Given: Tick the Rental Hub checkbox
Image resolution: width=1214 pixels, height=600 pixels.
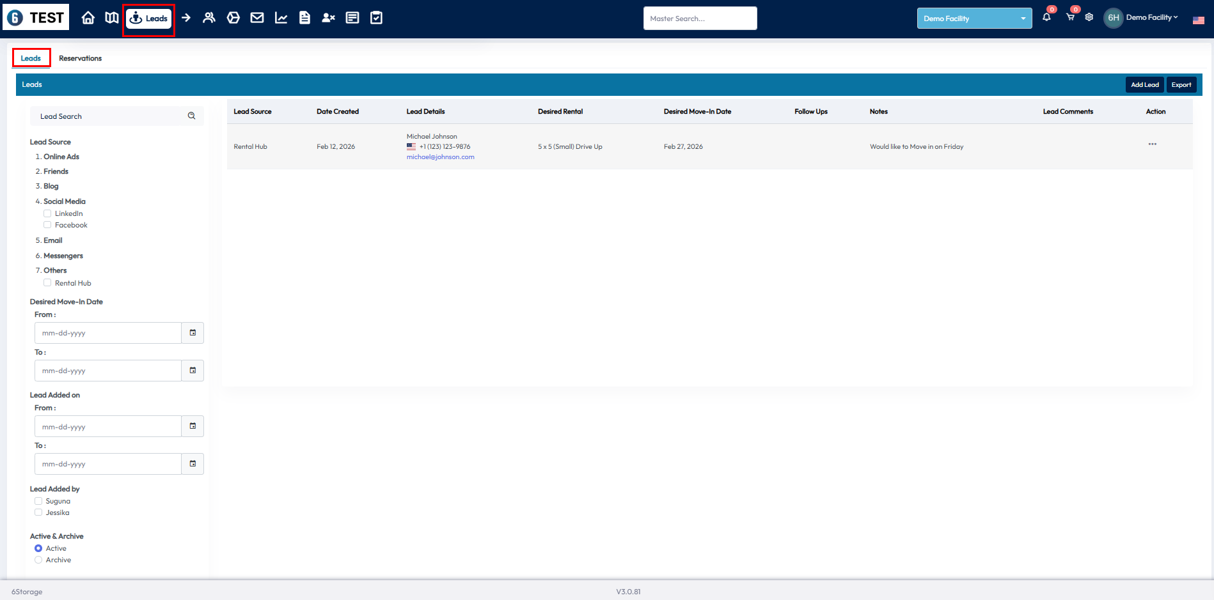Looking at the screenshot, I should 47,283.
